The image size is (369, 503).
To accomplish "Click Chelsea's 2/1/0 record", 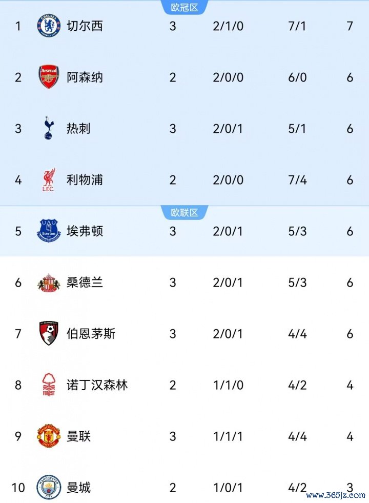I will [x=228, y=26].
